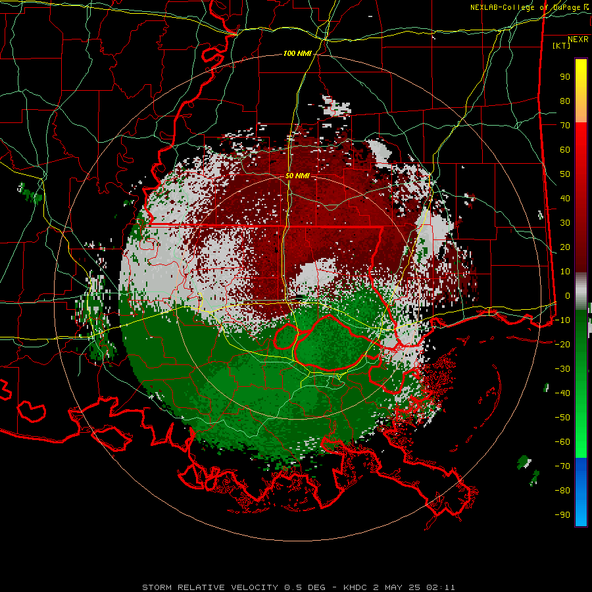Click the positive 60 scale value
Screen dimensions: 592x592
coord(565,149)
